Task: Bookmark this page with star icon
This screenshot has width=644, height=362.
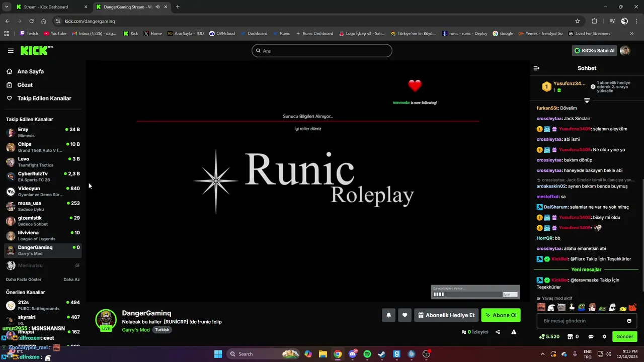Action: point(578,21)
